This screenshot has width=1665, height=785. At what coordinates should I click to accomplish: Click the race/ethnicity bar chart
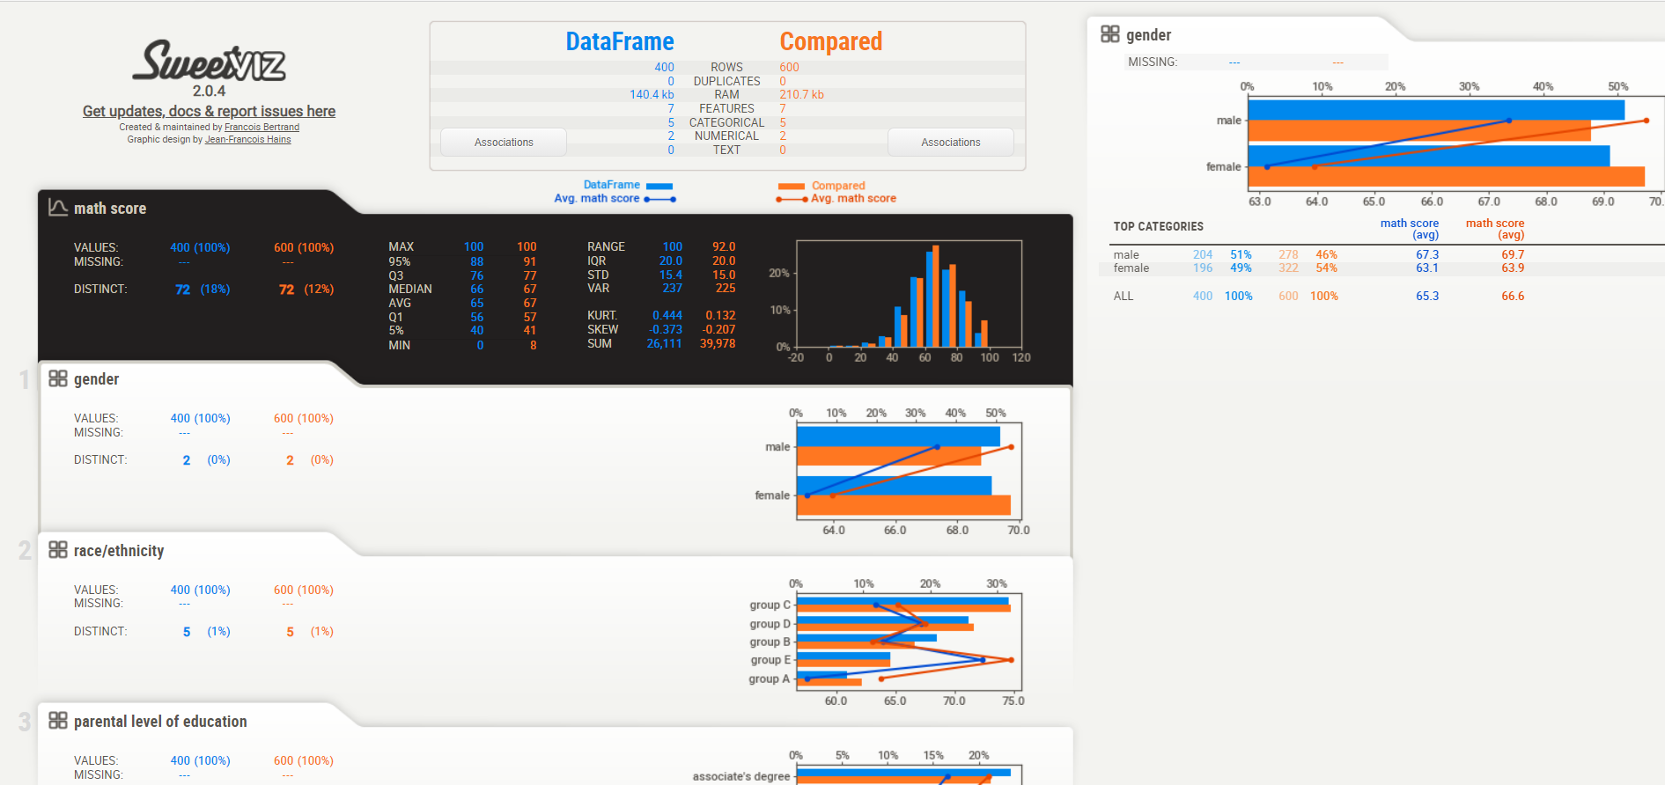909,642
